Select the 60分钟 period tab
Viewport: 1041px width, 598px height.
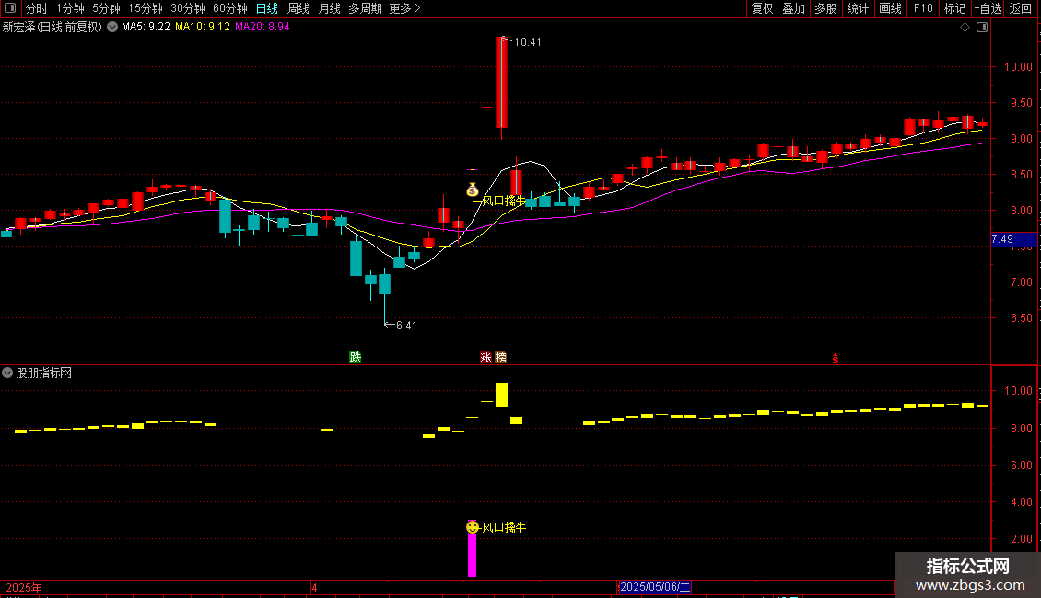click(x=229, y=8)
